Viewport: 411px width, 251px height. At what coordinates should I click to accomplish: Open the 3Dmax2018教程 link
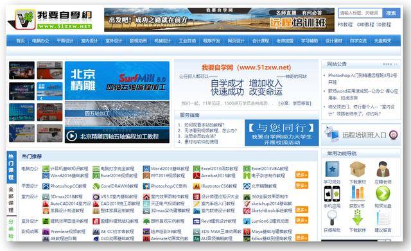point(66,196)
